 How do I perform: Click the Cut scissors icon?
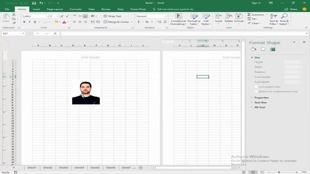tap(14, 14)
